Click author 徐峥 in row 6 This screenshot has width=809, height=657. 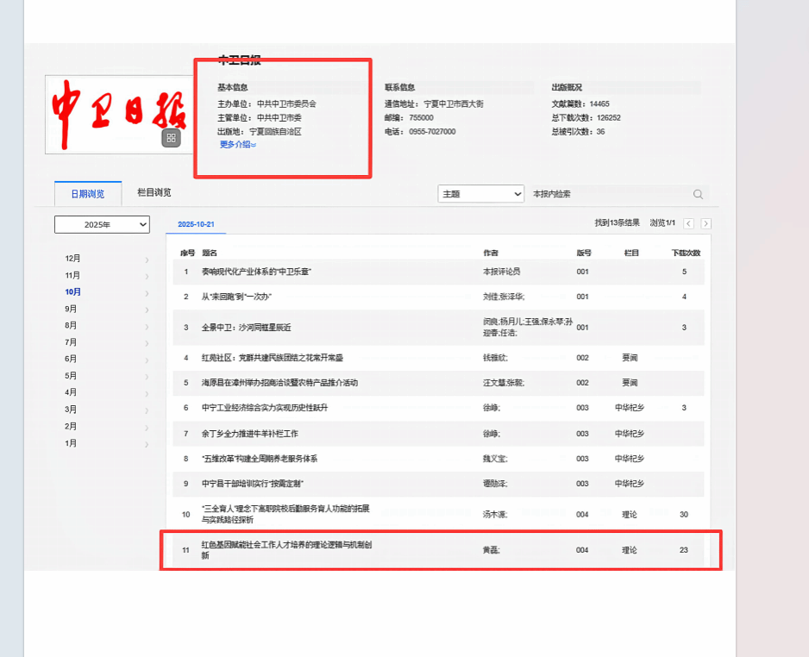coord(492,408)
